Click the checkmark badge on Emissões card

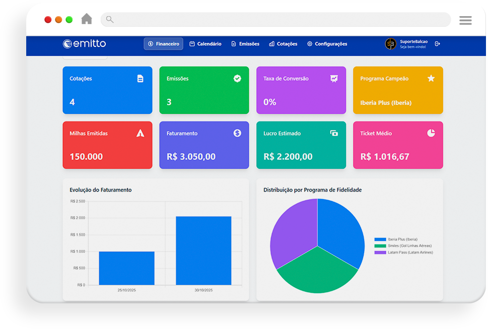click(237, 79)
